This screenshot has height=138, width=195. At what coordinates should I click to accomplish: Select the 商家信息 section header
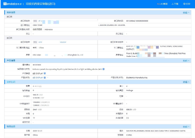11,12
